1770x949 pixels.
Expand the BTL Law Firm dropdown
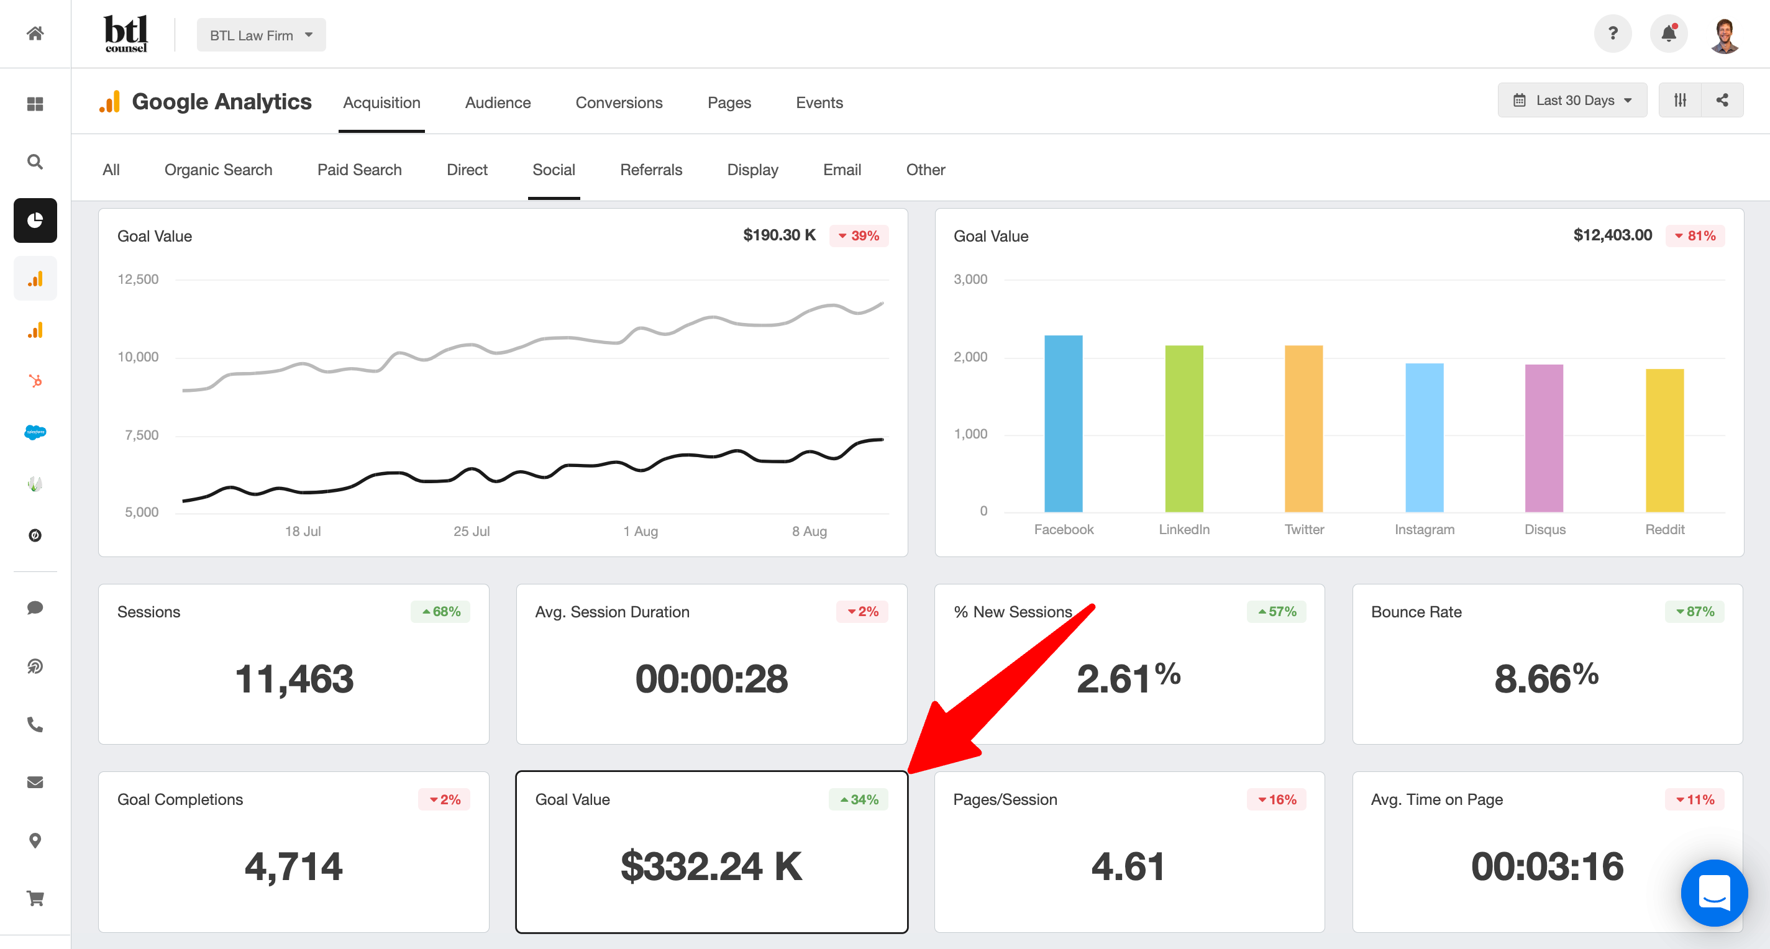pyautogui.click(x=261, y=35)
